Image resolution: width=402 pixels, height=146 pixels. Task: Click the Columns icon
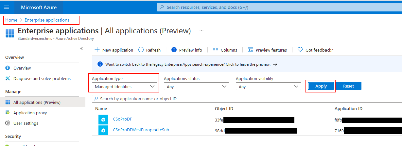pyautogui.click(x=215, y=50)
